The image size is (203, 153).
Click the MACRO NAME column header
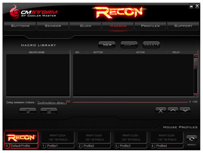click(38, 52)
